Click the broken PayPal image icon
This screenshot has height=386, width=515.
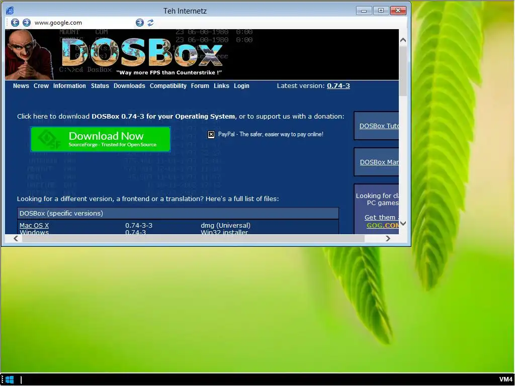211,134
